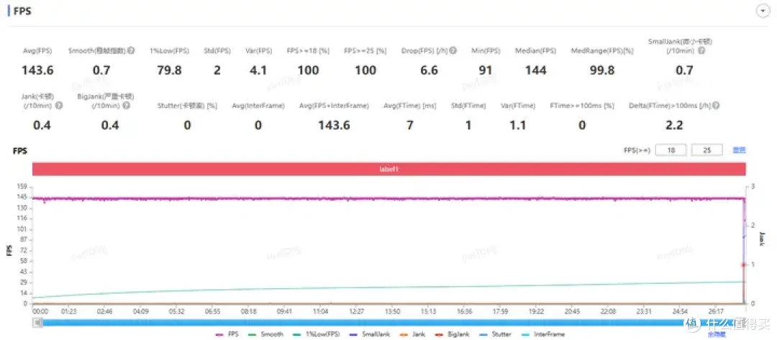Screen dimensions: 777x340
Task: Focus the FPS threshold field showing 18
Action: point(671,150)
